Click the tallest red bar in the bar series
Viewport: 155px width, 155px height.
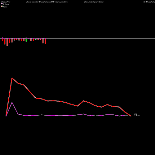pos(7,42)
